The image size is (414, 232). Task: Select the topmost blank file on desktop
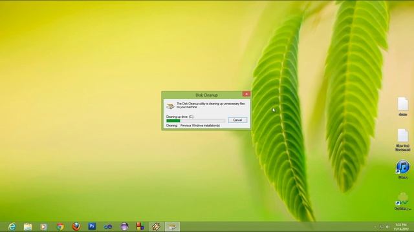pos(402,106)
